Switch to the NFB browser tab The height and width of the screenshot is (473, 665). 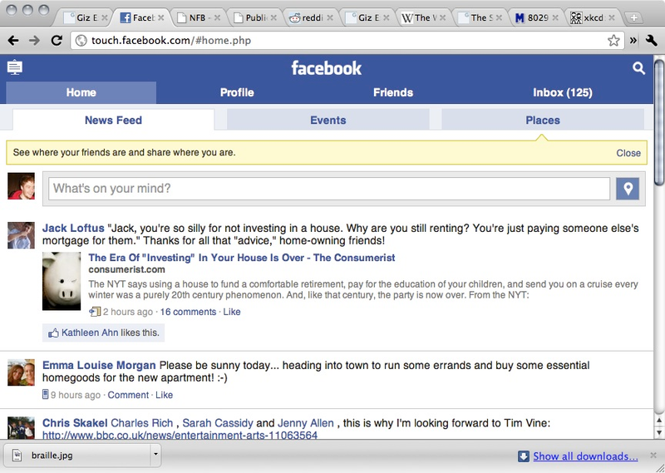coord(199,17)
